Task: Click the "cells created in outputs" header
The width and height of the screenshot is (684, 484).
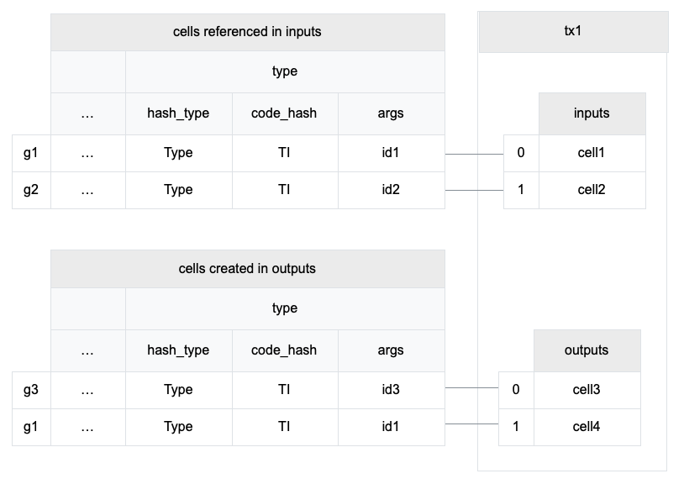Action: click(x=247, y=269)
